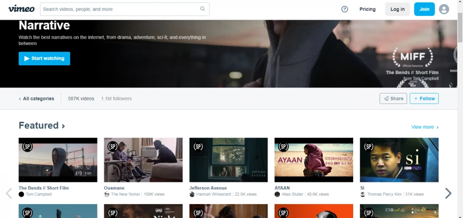
Task: Click View more link in Featured
Action: click(x=424, y=127)
